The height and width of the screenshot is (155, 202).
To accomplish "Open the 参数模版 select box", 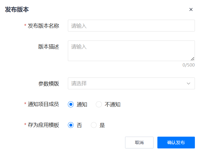I will [126, 83].
